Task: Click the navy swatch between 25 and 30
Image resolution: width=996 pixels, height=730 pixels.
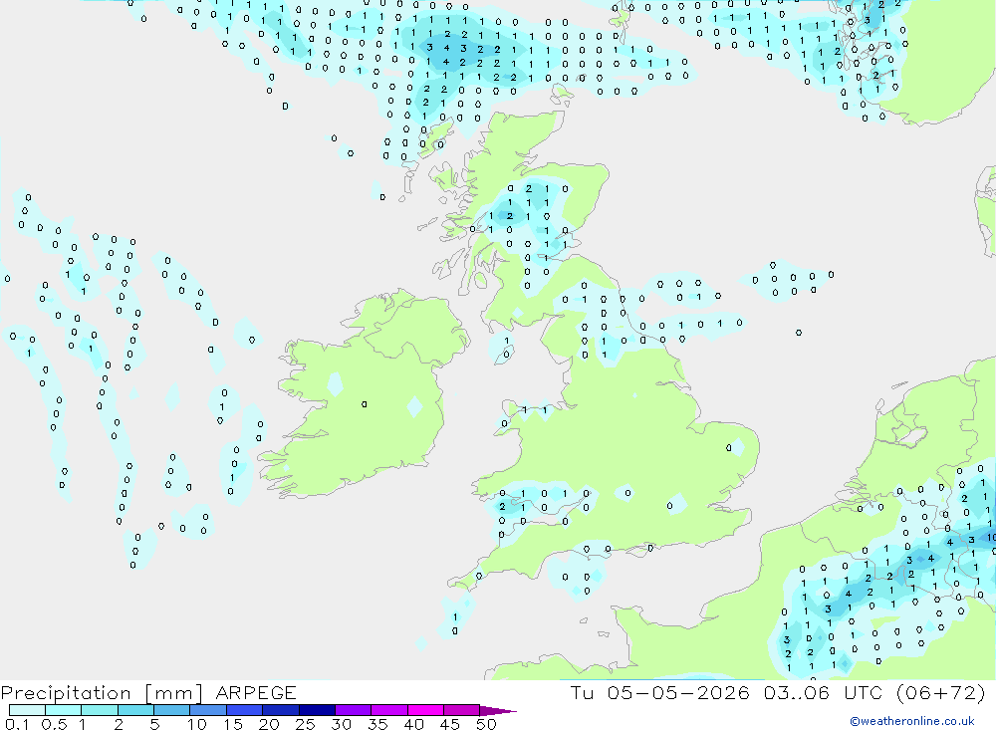Action: (x=317, y=710)
